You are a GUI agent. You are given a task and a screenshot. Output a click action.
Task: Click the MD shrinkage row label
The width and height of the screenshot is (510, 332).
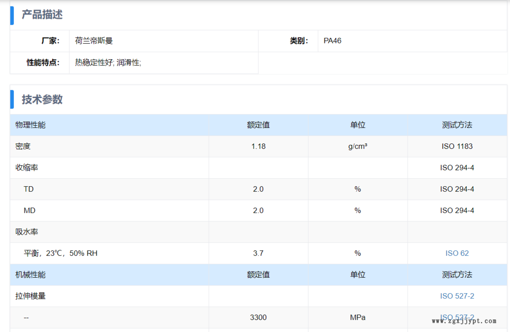point(29,211)
